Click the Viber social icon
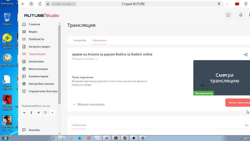250x141 pixels. click(x=45, y=113)
